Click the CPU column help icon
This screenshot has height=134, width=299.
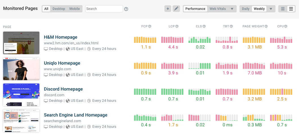pos(286,27)
